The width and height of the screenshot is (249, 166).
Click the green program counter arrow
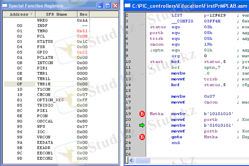coord(142,125)
